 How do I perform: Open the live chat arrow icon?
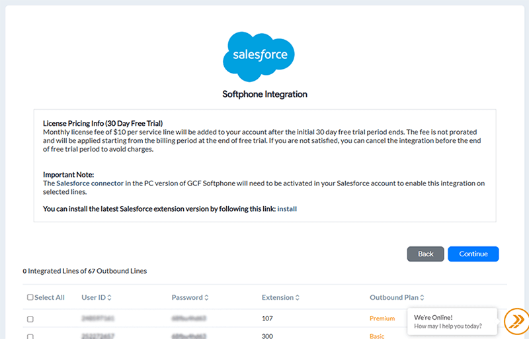point(517,320)
